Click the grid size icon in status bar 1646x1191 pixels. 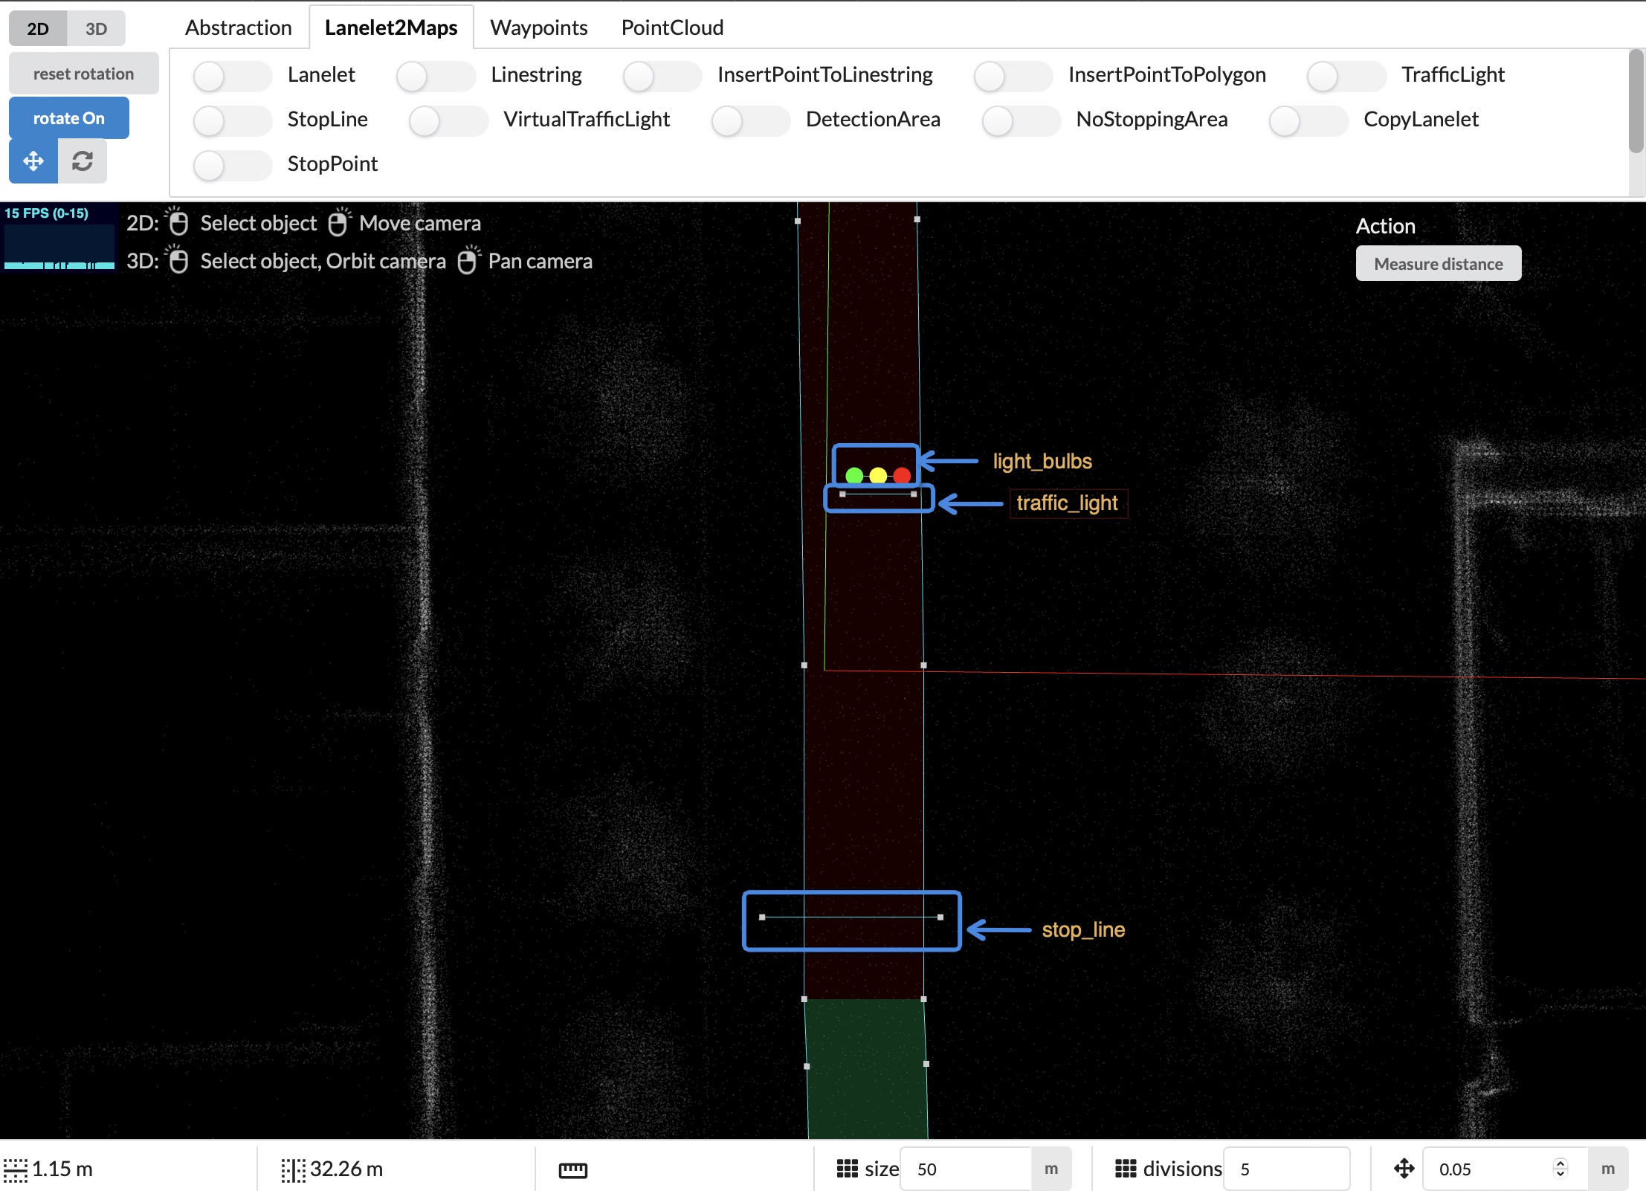[848, 1168]
